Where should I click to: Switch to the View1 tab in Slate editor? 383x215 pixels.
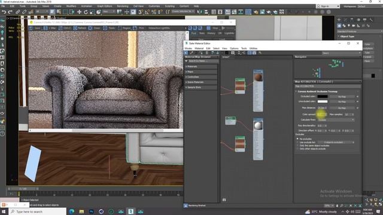pyautogui.click(x=226, y=57)
